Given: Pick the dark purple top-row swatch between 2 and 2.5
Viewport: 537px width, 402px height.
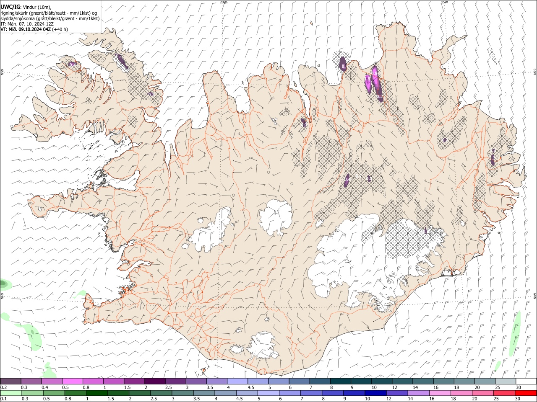Looking at the screenshot, I should pyautogui.click(x=154, y=381).
